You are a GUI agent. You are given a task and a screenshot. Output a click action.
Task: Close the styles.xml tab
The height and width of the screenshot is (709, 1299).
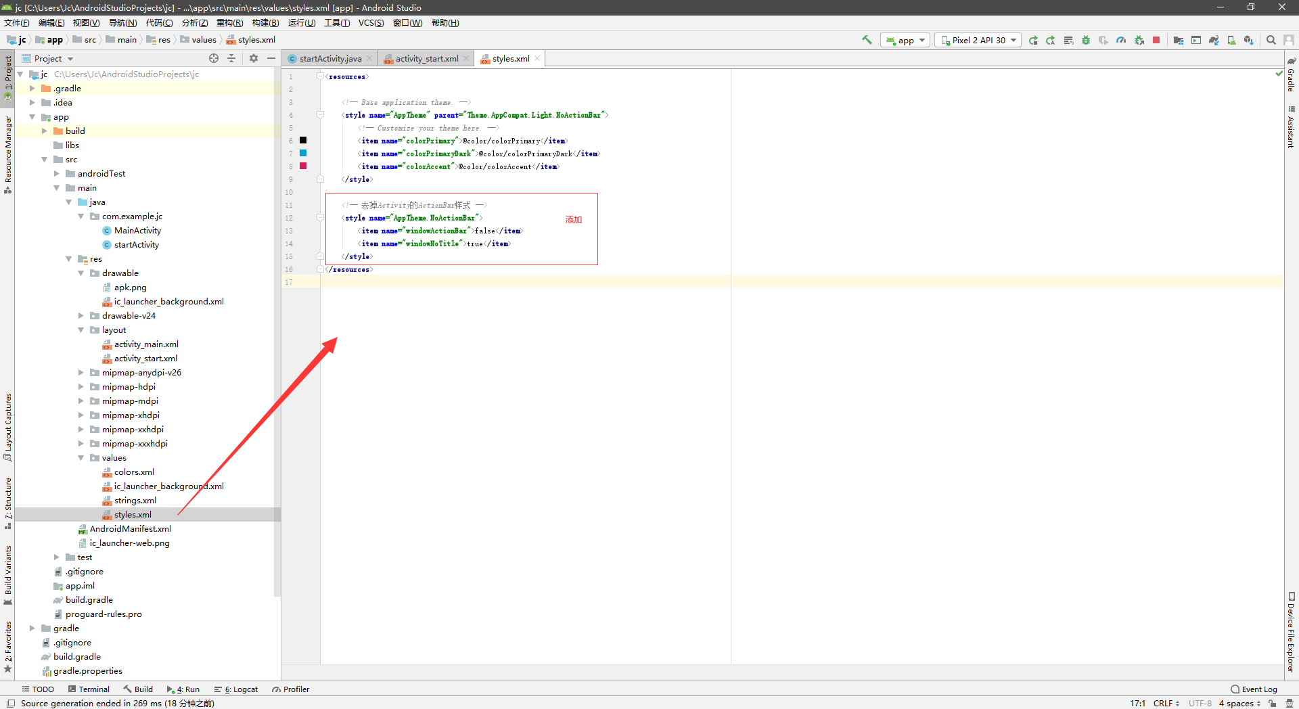(537, 59)
